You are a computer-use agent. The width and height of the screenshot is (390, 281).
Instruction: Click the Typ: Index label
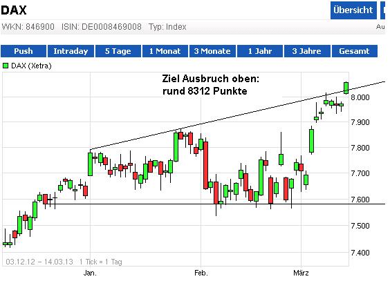pyautogui.click(x=167, y=26)
